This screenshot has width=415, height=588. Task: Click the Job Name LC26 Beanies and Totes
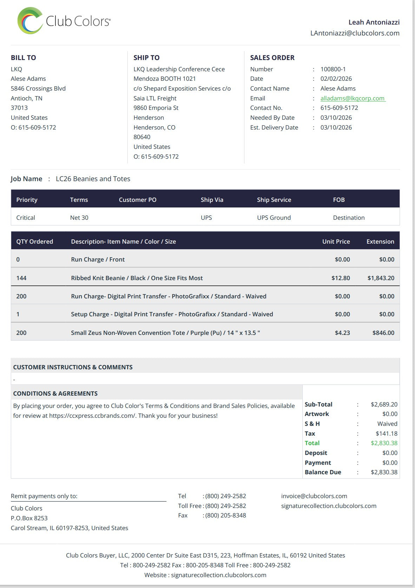(x=93, y=179)
